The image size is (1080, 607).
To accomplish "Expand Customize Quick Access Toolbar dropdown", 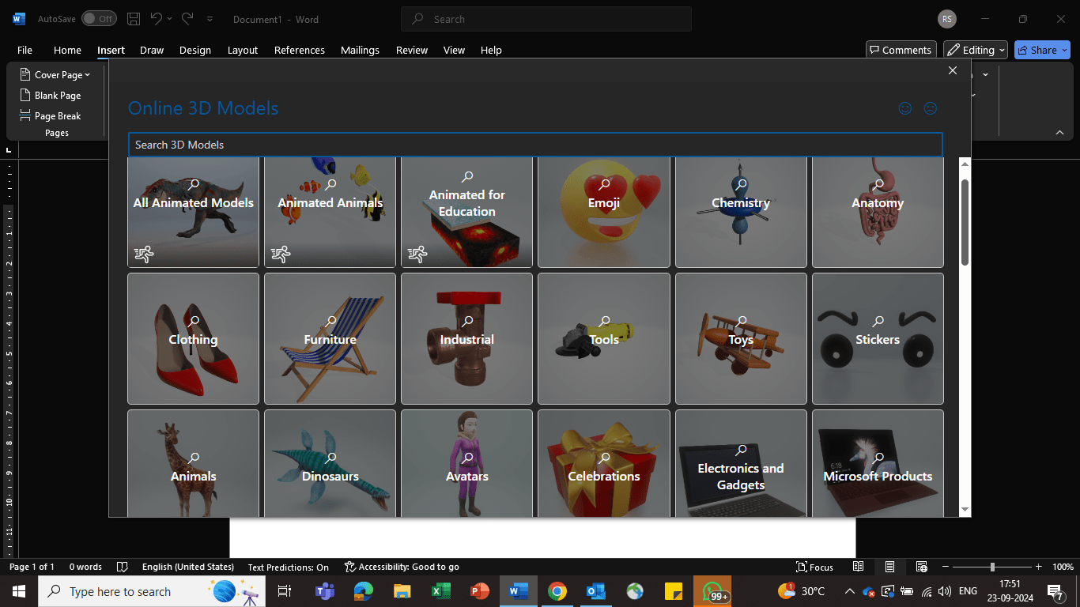I will 210,19.
